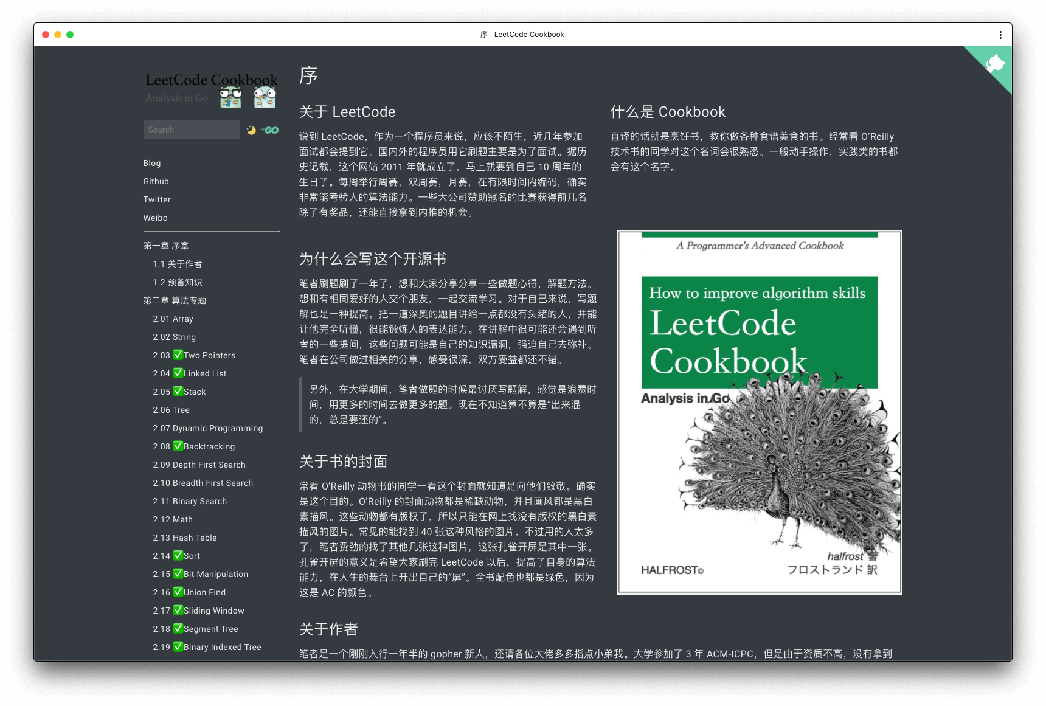Click the left gopher mascot image
Viewport: 1046px width, 706px height.
click(230, 97)
